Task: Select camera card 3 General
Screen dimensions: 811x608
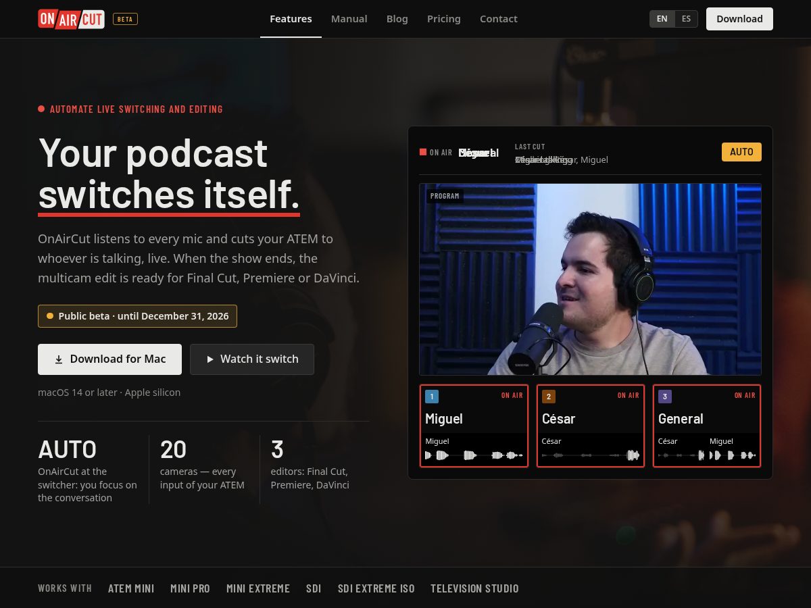Action: [x=707, y=426]
